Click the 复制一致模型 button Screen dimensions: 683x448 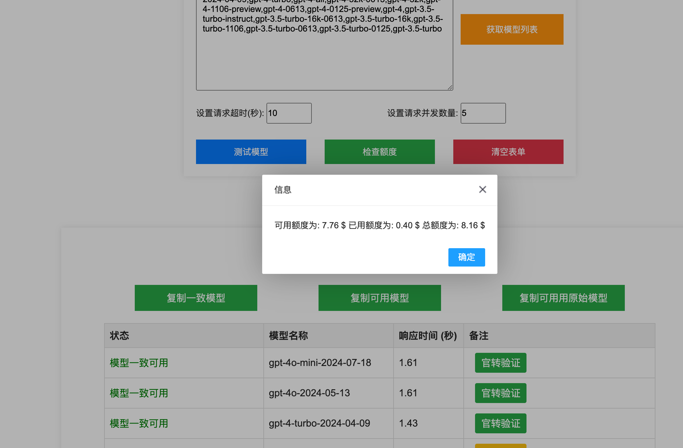pyautogui.click(x=196, y=298)
